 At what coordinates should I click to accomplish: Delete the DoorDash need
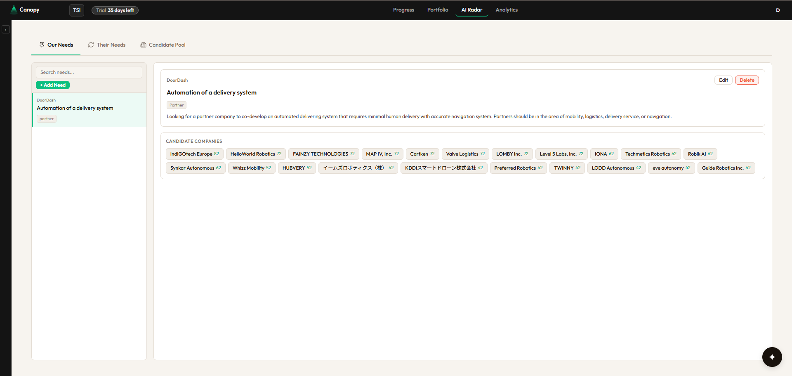(x=747, y=80)
